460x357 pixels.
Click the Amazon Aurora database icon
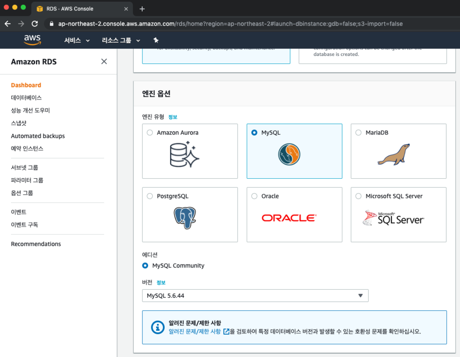[x=184, y=154]
